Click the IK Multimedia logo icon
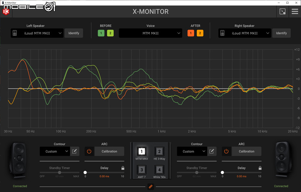The image size is (301, 192). pos(6,12)
